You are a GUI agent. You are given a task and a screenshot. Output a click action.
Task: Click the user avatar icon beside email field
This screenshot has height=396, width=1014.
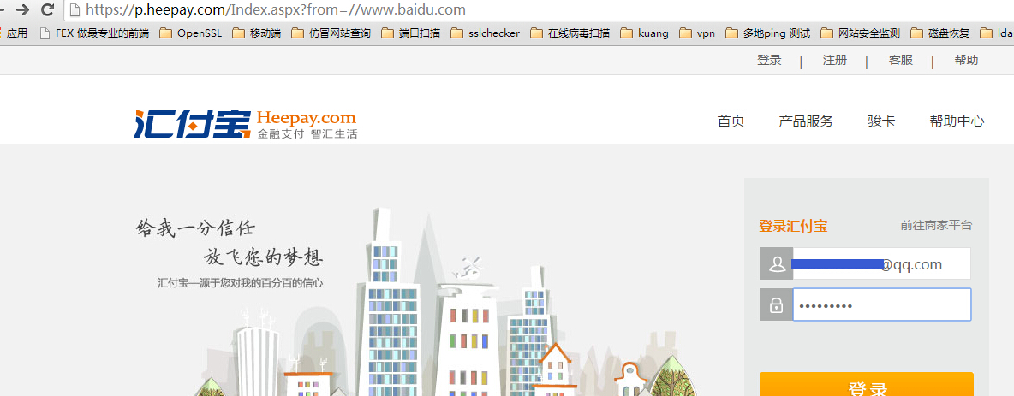click(777, 263)
